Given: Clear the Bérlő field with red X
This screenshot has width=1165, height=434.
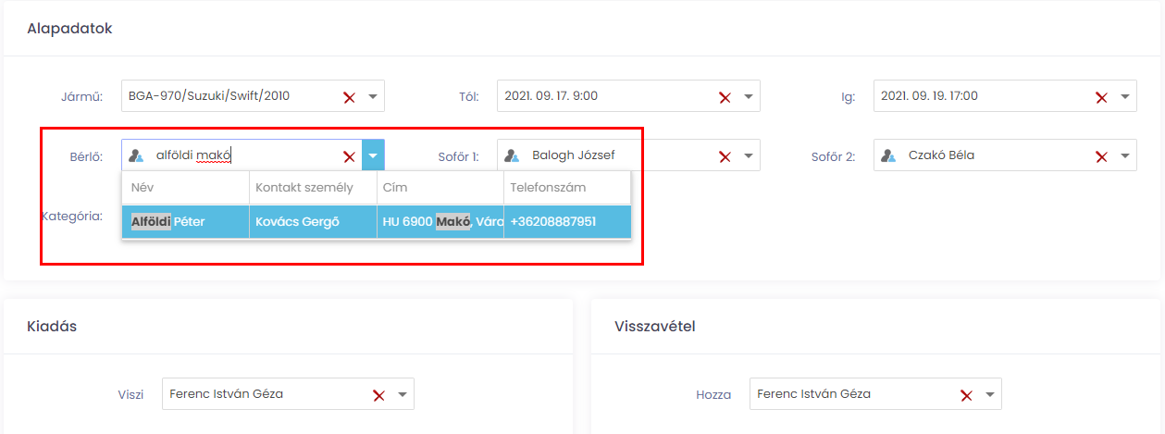Looking at the screenshot, I should 349,156.
